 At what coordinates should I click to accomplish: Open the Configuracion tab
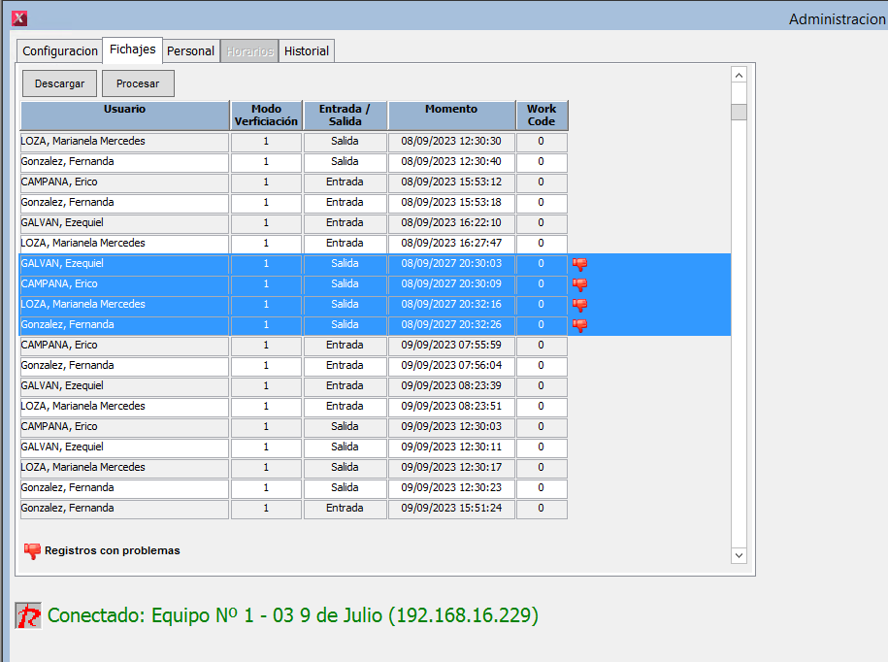click(x=60, y=51)
